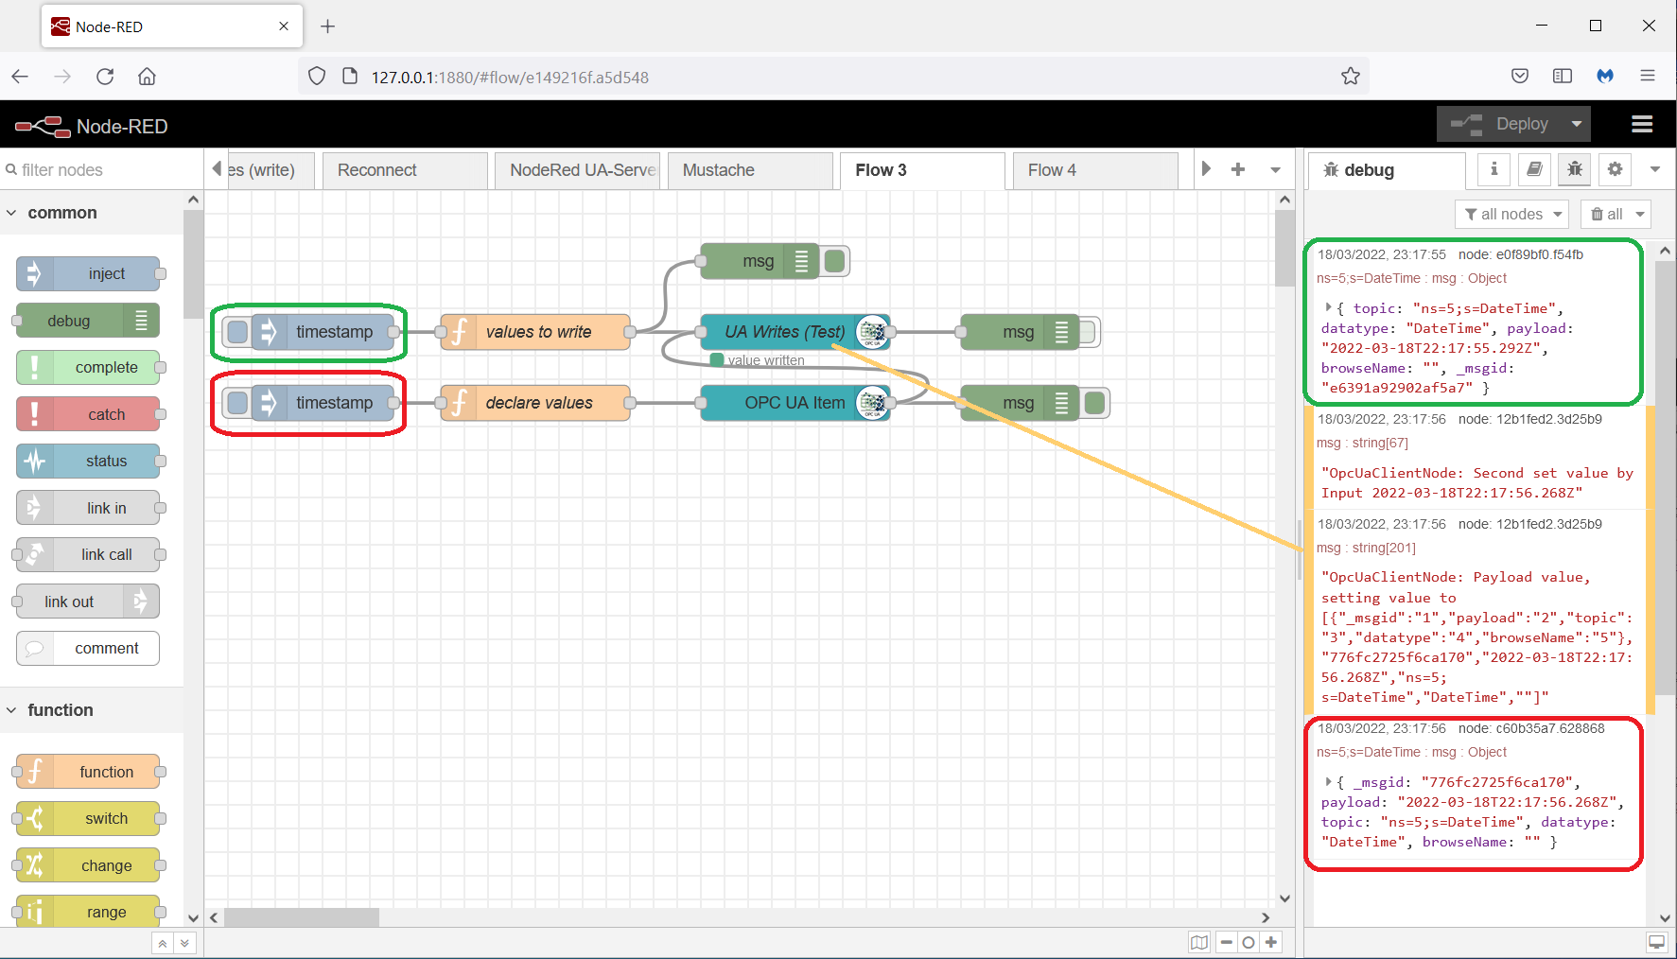
Task: Open a new browser tab
Action: [327, 26]
